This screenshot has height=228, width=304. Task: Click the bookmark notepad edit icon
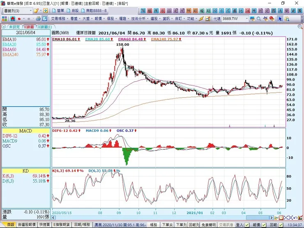pos(36,11)
